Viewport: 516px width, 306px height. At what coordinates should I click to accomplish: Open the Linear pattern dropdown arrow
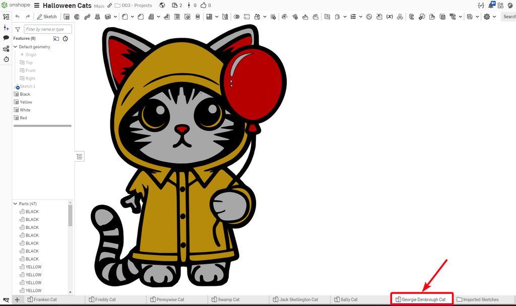pos(217,17)
